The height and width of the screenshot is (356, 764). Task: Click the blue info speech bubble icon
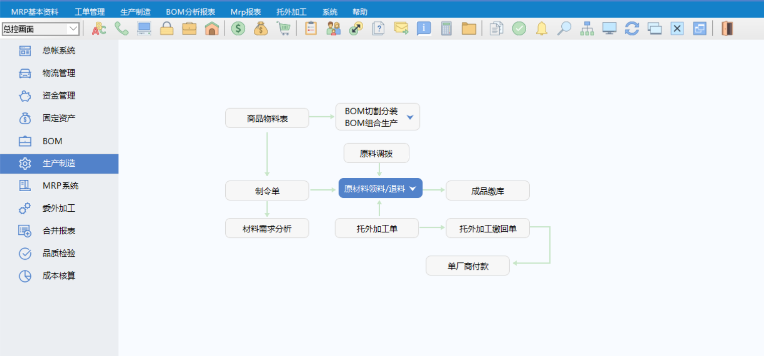tap(424, 29)
